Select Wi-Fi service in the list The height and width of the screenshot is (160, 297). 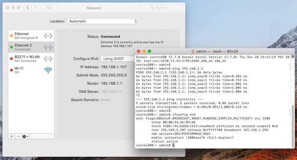31,70
